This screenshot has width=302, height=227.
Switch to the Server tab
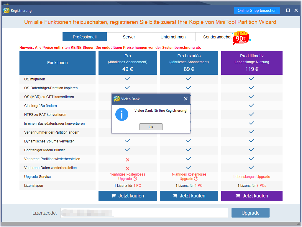click(129, 37)
